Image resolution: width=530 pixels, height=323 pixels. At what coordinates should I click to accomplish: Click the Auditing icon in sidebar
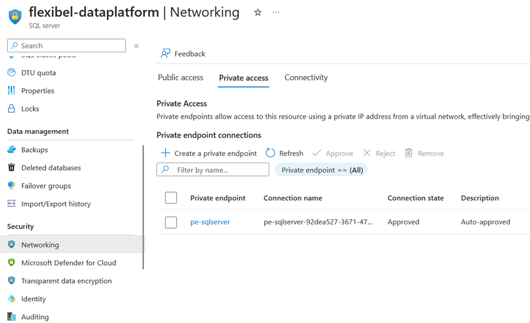tap(12, 316)
